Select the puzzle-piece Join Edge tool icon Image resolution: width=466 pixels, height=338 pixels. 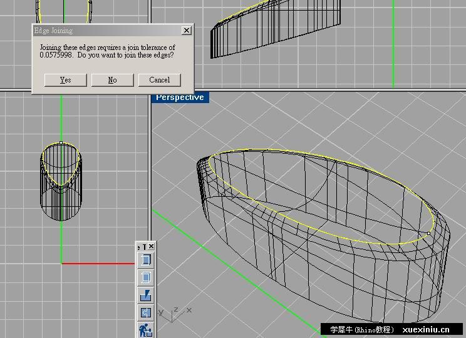(145, 313)
